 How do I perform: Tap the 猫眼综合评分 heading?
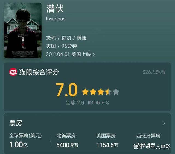[x=39, y=72]
